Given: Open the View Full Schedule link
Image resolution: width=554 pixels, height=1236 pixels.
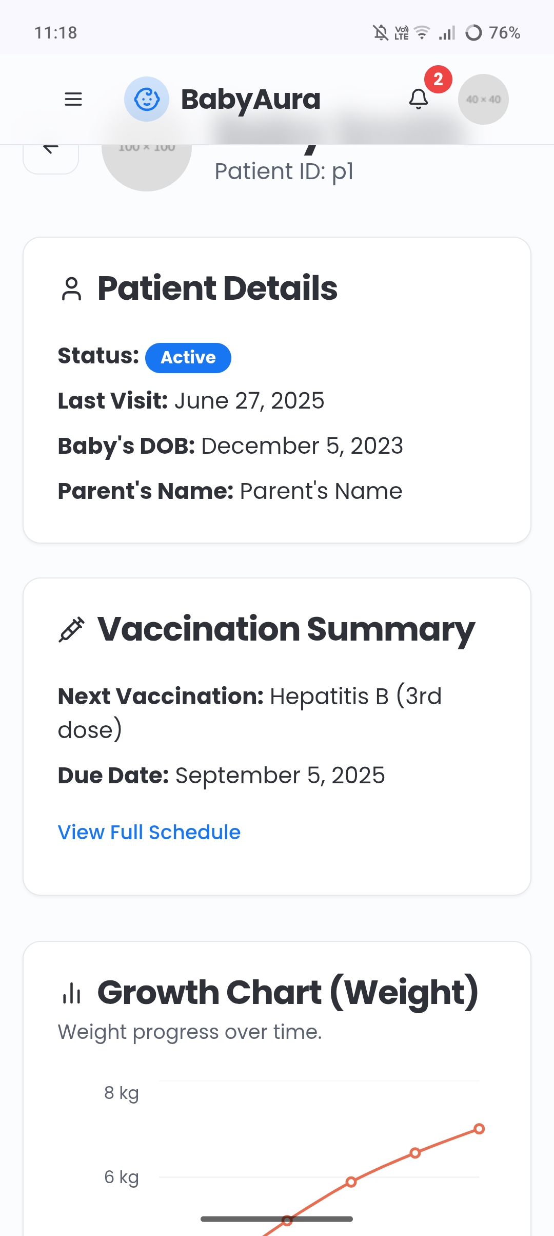Looking at the screenshot, I should coord(149,832).
